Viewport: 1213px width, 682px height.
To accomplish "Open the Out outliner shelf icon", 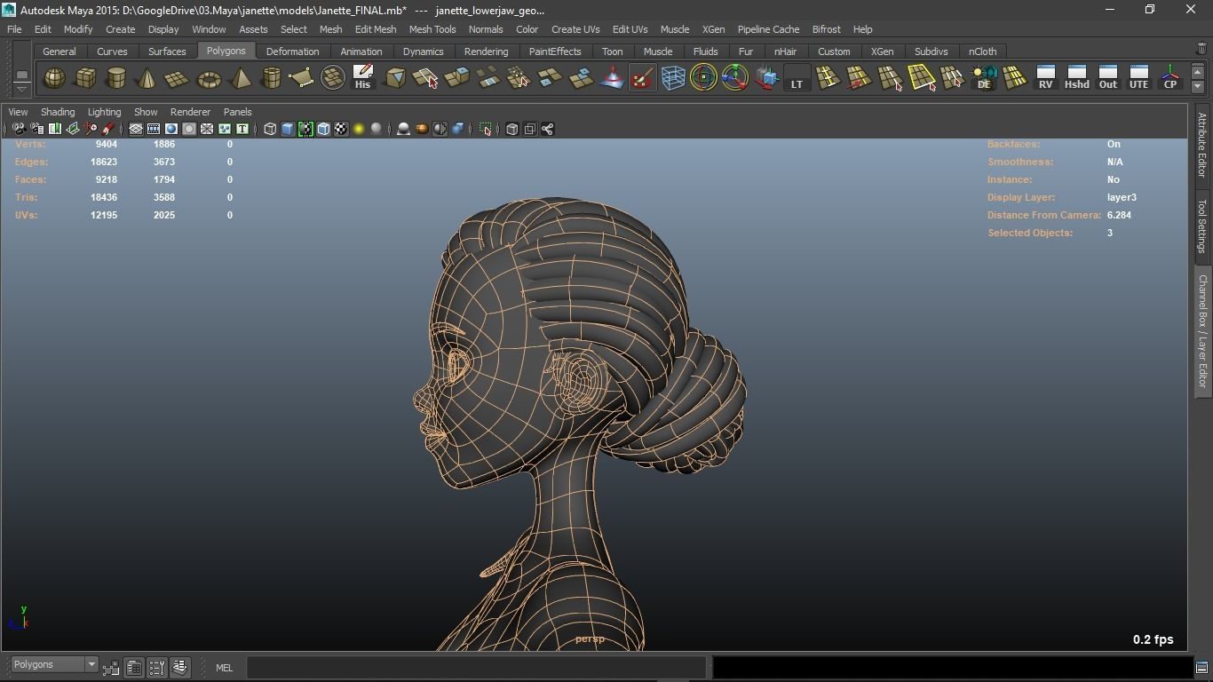I will tap(1107, 78).
